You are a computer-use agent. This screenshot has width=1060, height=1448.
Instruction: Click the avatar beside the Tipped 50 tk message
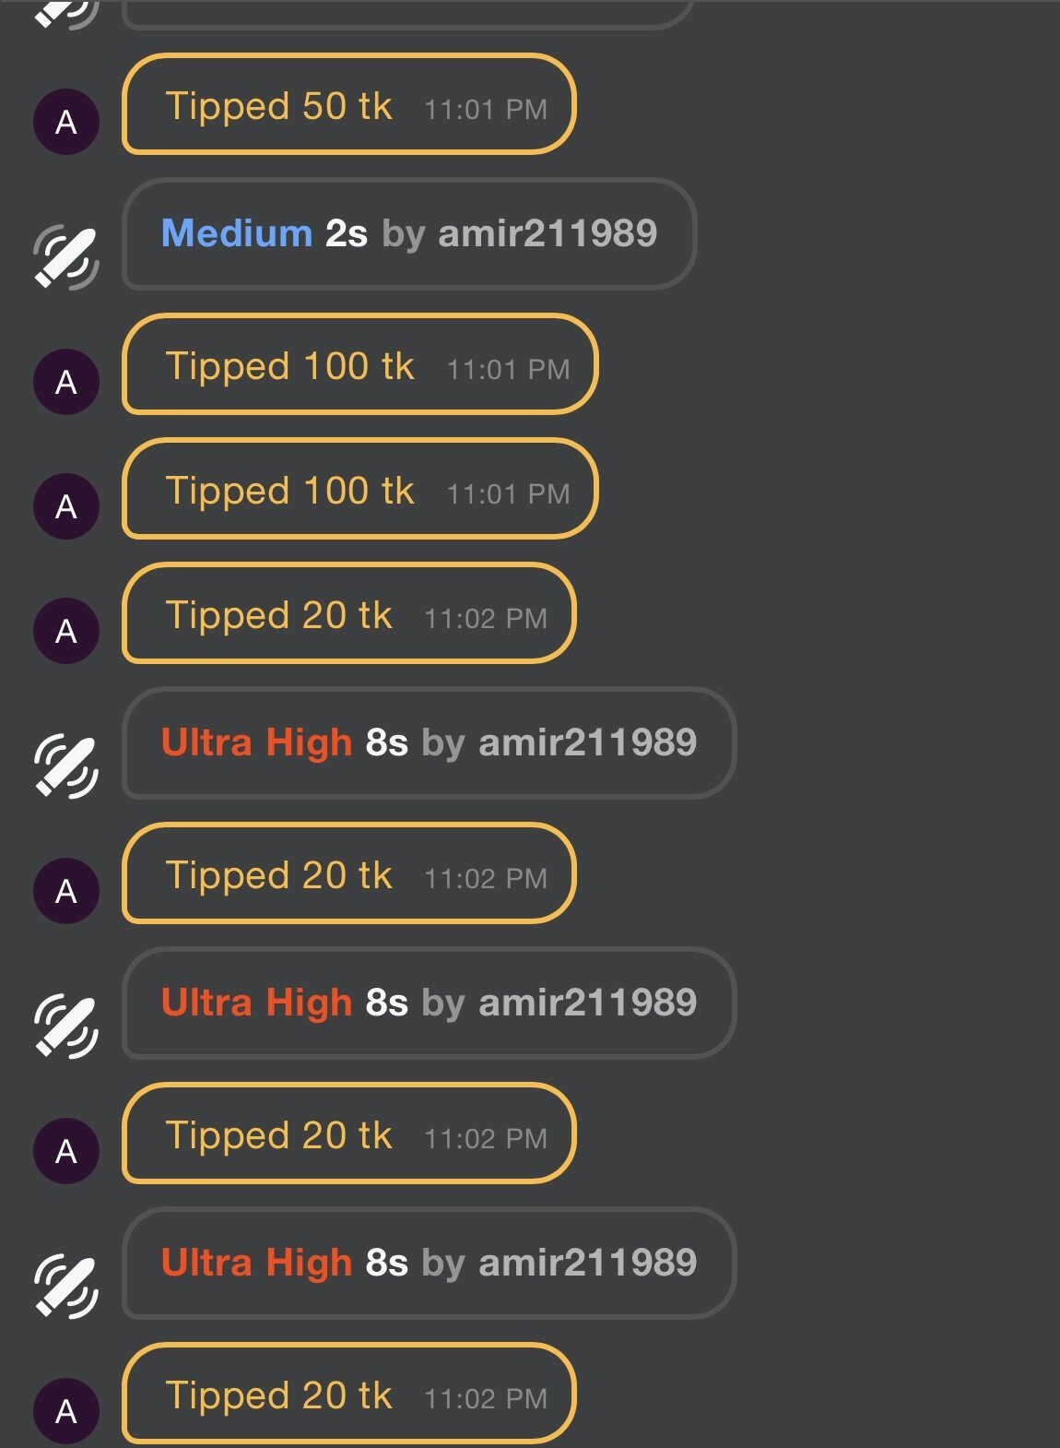pyautogui.click(x=66, y=122)
